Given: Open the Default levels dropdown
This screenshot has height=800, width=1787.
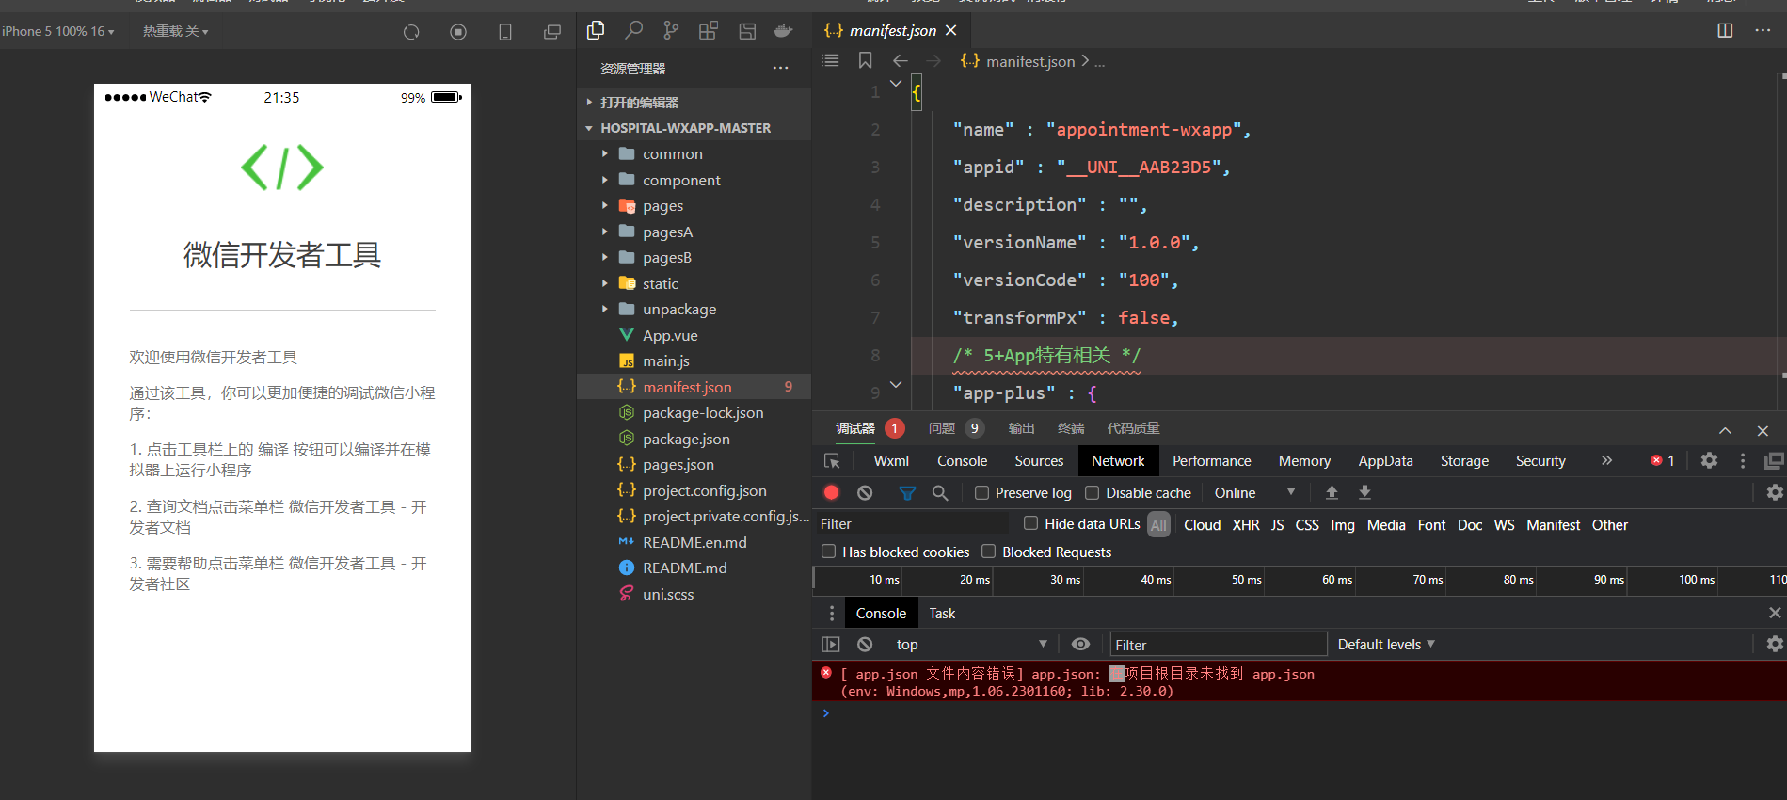Looking at the screenshot, I should point(1386,645).
